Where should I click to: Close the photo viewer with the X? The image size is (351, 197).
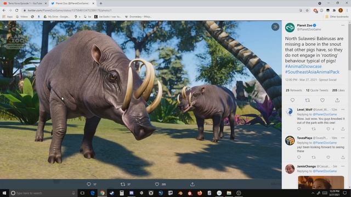[x=6, y=27]
